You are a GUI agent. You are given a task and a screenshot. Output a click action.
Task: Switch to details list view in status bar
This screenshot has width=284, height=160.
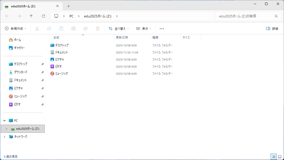pyautogui.click(x=274, y=157)
